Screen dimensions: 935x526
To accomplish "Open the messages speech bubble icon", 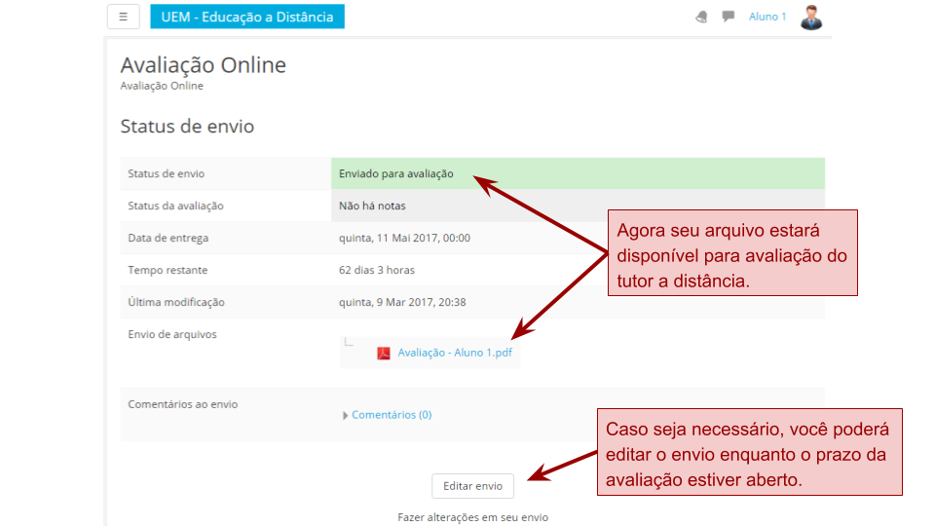I will coord(728,17).
